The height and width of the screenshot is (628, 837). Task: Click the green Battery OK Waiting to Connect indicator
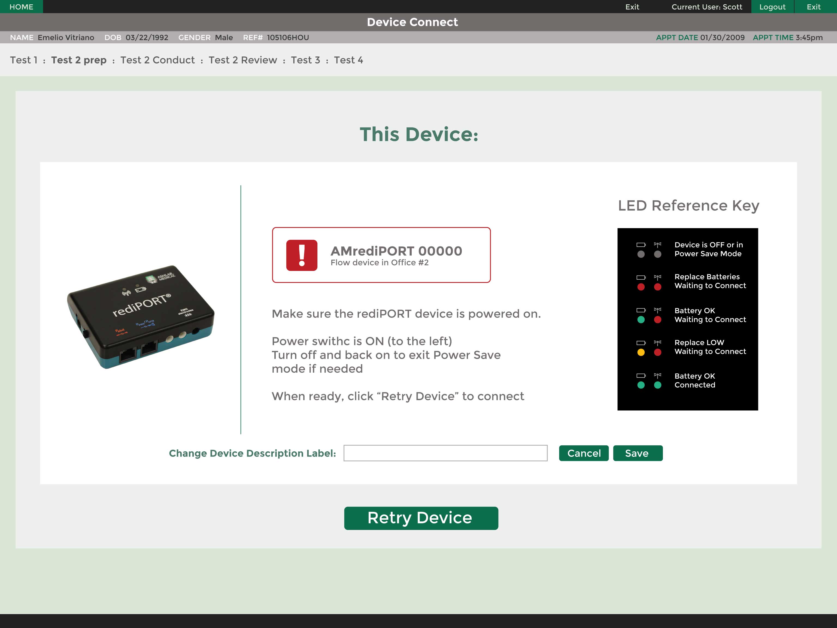(641, 320)
